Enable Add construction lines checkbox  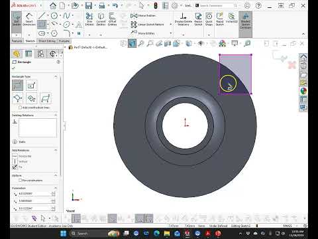click(20, 108)
